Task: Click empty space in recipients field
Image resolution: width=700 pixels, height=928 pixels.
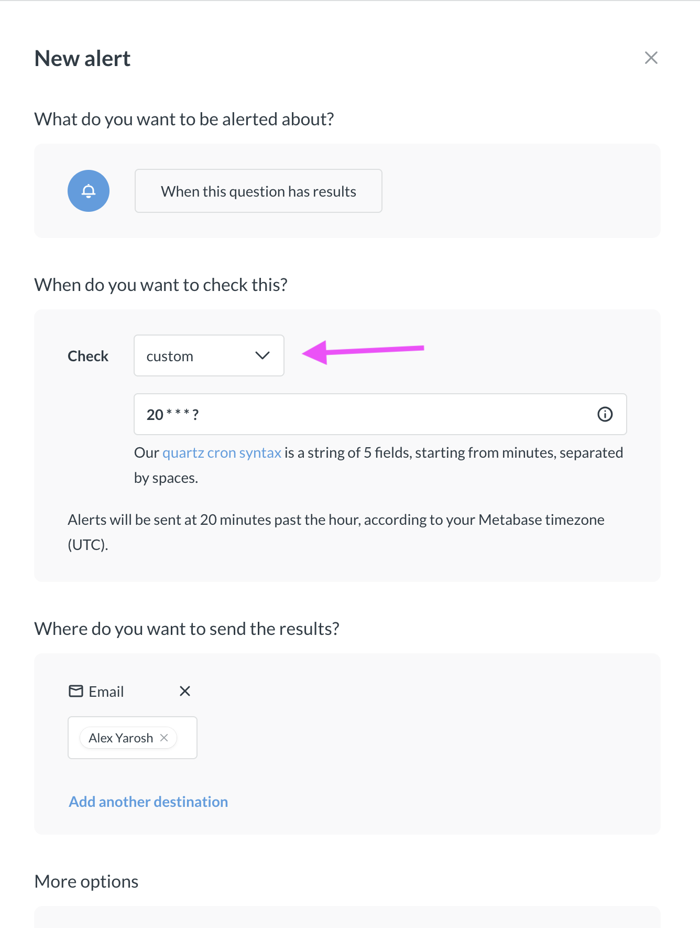Action: [x=187, y=738]
